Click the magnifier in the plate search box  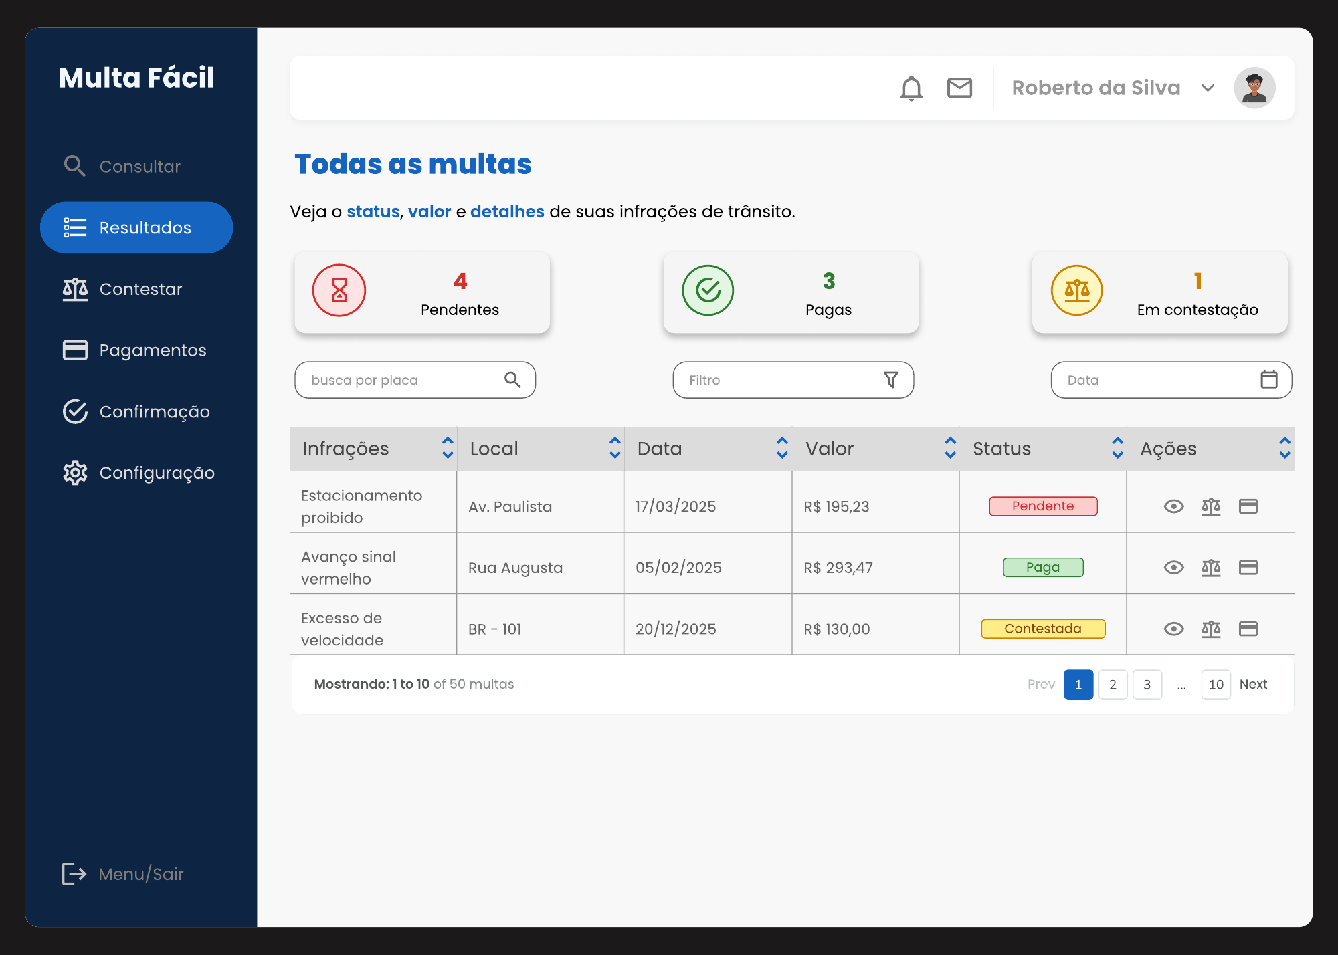[512, 380]
